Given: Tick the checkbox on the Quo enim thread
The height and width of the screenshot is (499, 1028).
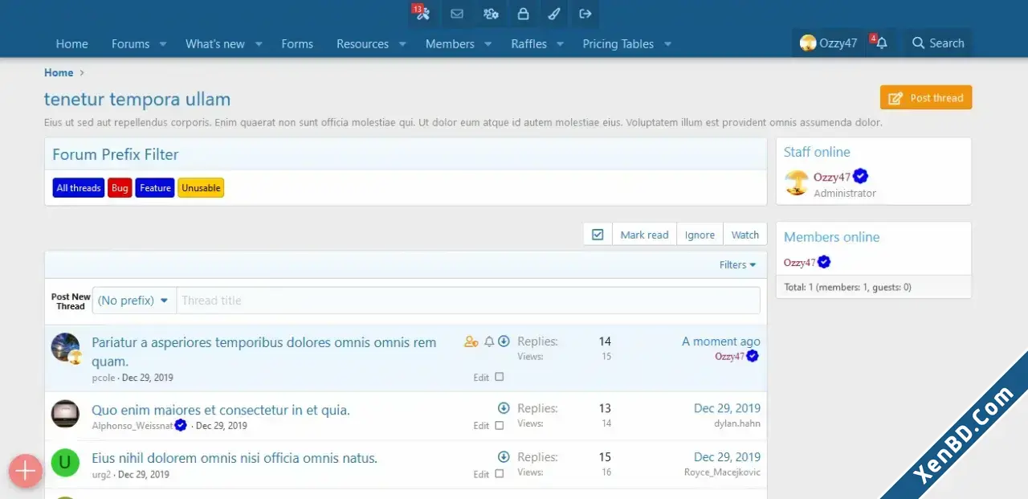Looking at the screenshot, I should tap(500, 426).
